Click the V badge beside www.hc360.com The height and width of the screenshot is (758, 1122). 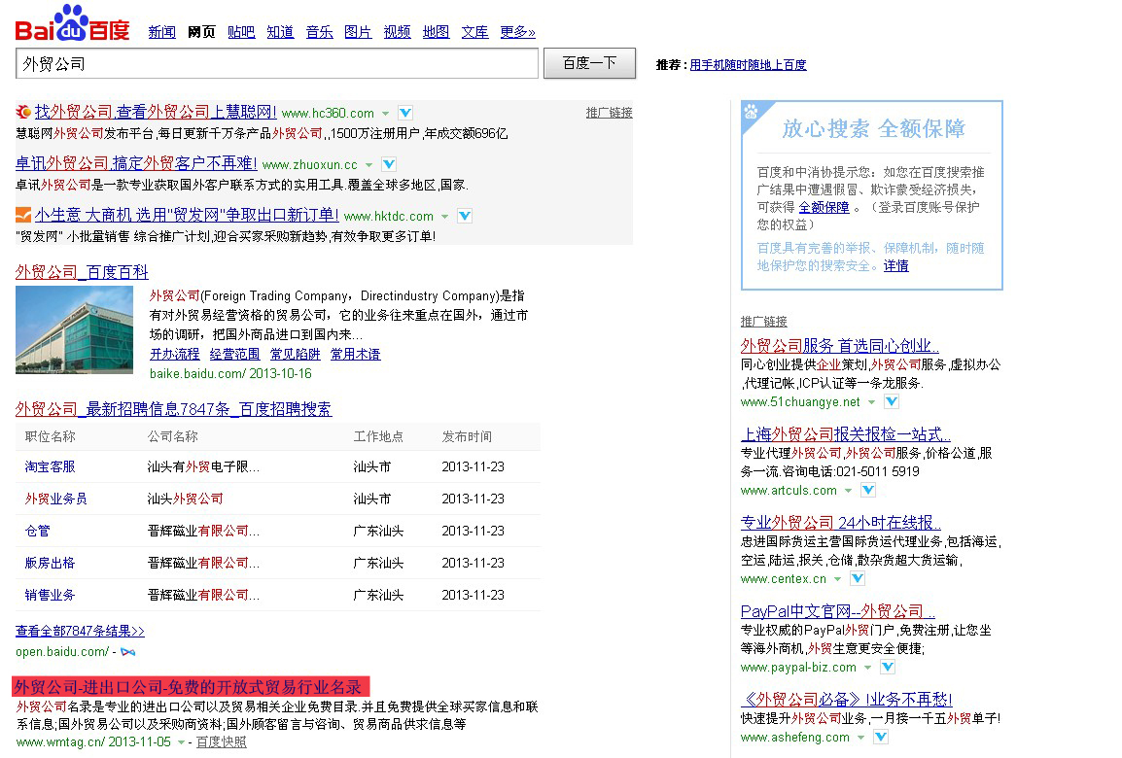click(405, 113)
